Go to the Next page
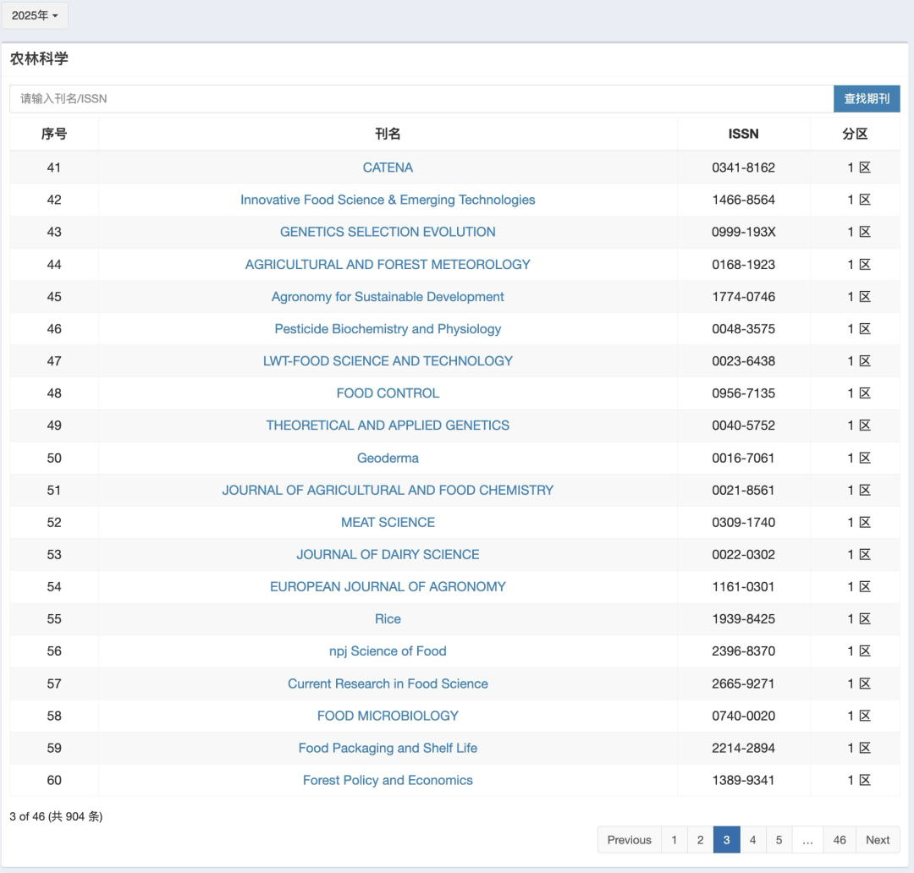The height and width of the screenshot is (873, 914). tap(878, 840)
